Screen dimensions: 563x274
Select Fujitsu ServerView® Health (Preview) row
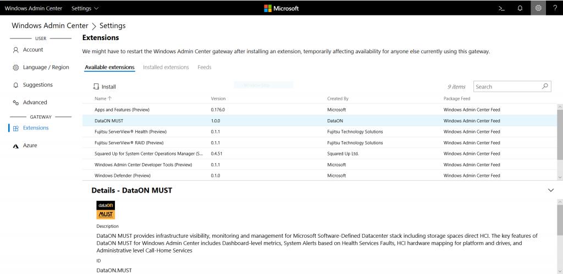[319, 132]
